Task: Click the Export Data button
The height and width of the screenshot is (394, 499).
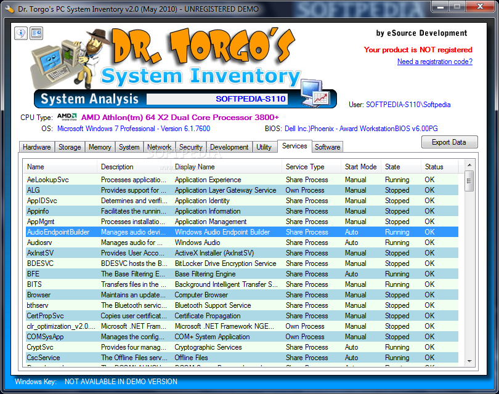Action: click(449, 142)
